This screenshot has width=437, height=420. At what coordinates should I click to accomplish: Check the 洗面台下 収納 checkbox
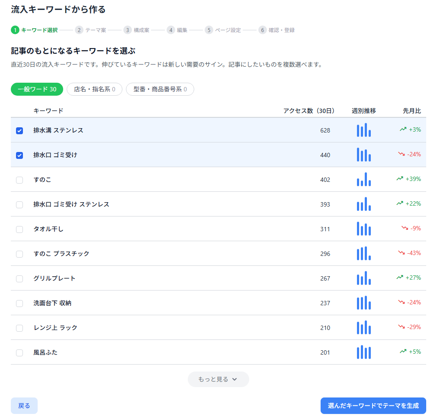coord(19,304)
